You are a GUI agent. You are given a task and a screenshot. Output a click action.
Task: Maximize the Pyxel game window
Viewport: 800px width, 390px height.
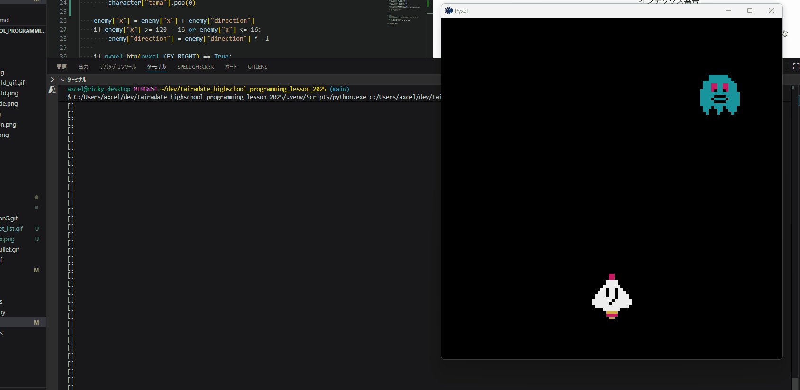pyautogui.click(x=750, y=11)
